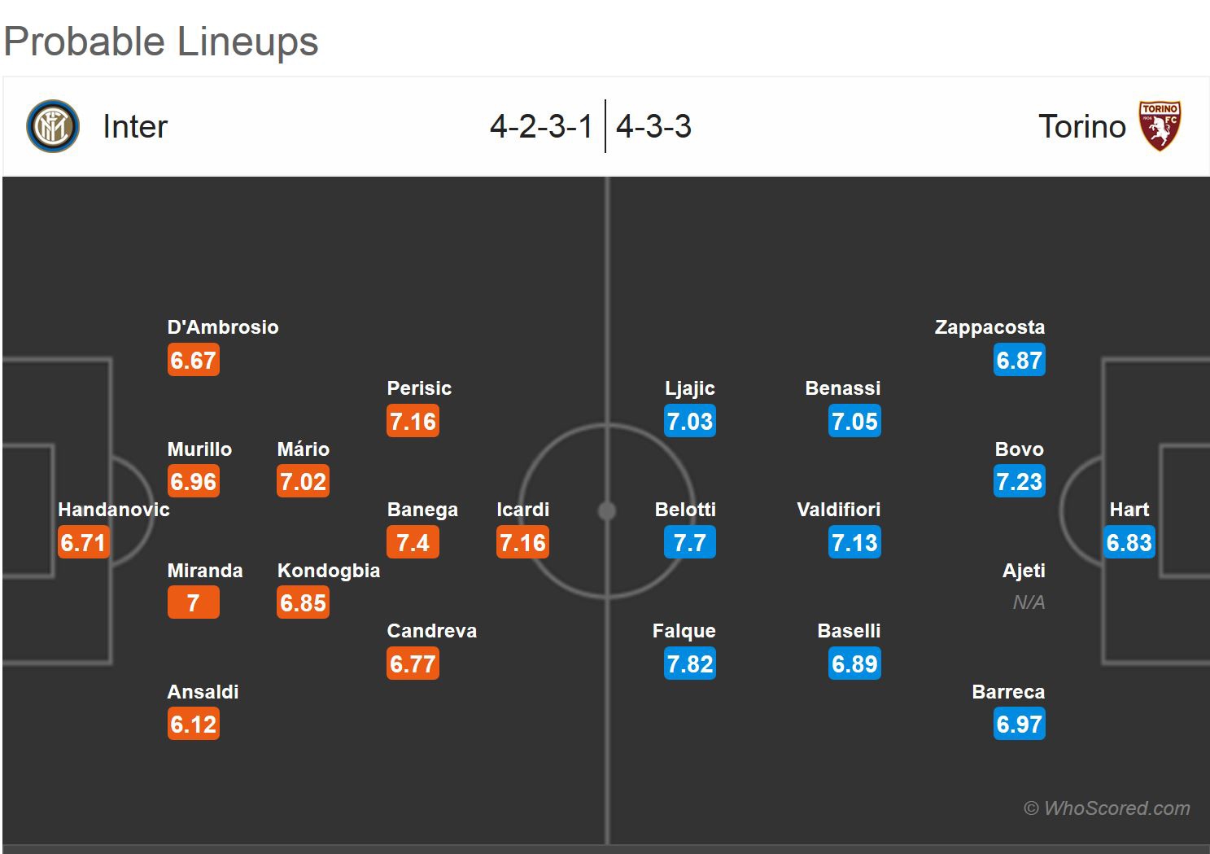
Task: Click the Torino club crest icon
Action: pos(1160,126)
